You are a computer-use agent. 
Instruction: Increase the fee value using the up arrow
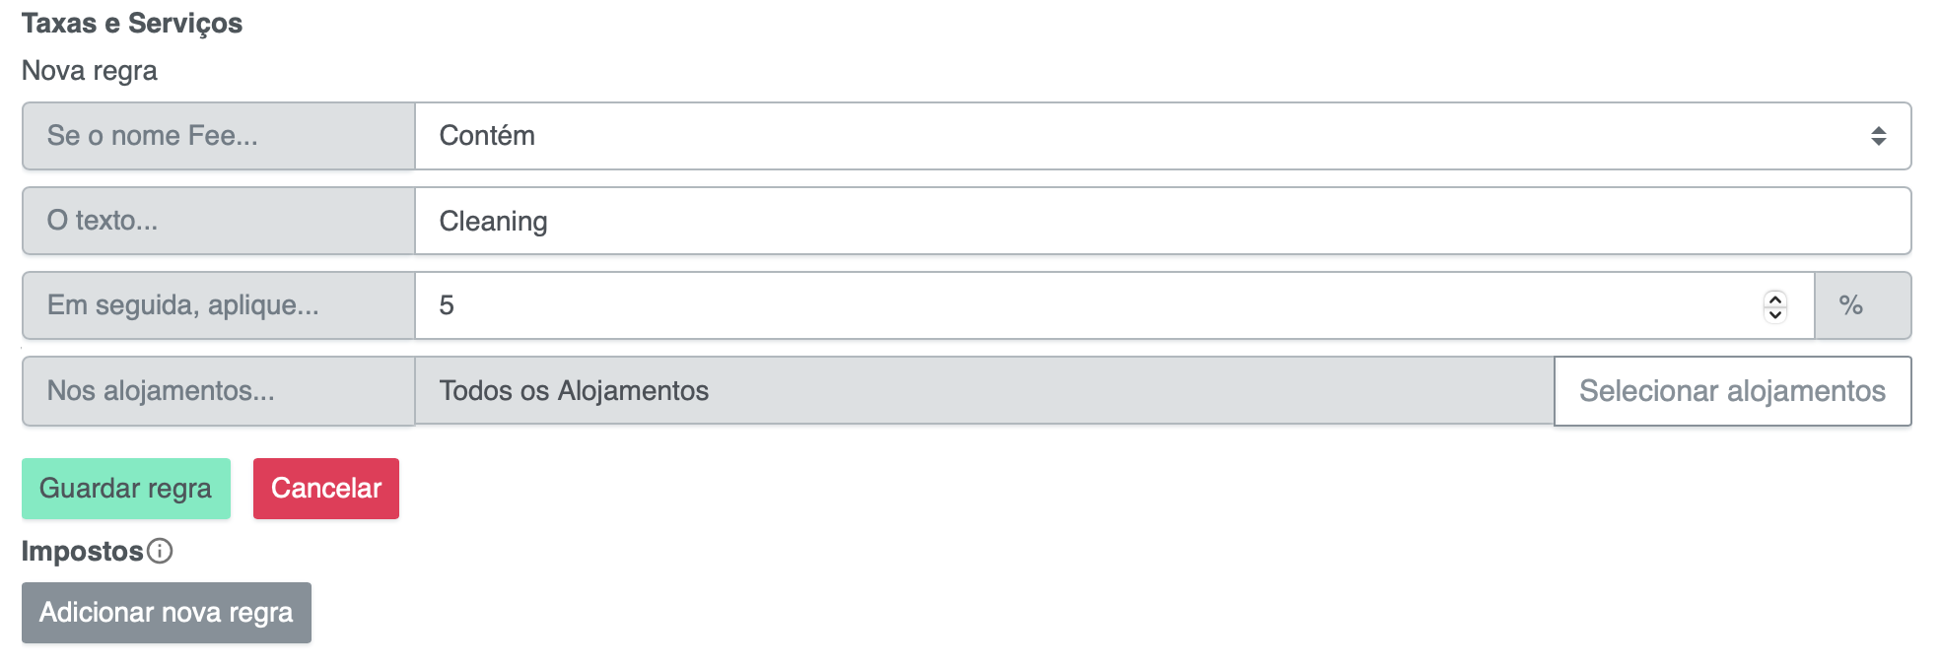[1774, 299]
